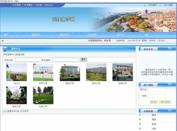Click the green bullet icon beside 新浪
This screenshot has height=131, width=177.
(140, 124)
